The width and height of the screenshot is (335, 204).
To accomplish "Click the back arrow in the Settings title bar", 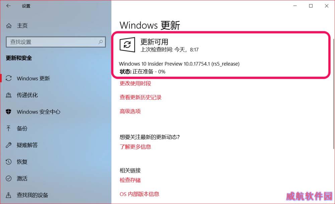I will point(8,6).
